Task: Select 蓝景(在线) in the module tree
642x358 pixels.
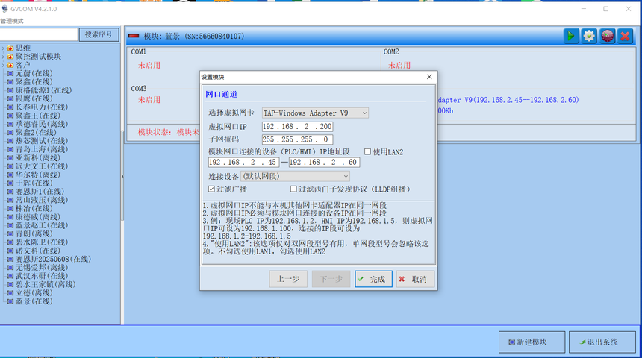Action: pos(34,301)
